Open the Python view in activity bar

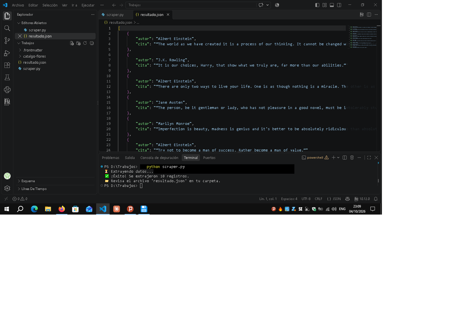[7, 90]
